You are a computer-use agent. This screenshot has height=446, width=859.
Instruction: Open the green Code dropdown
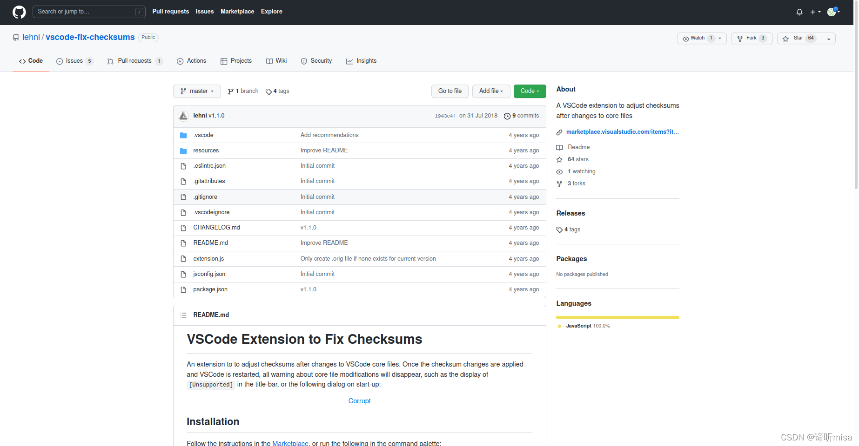[530, 91]
